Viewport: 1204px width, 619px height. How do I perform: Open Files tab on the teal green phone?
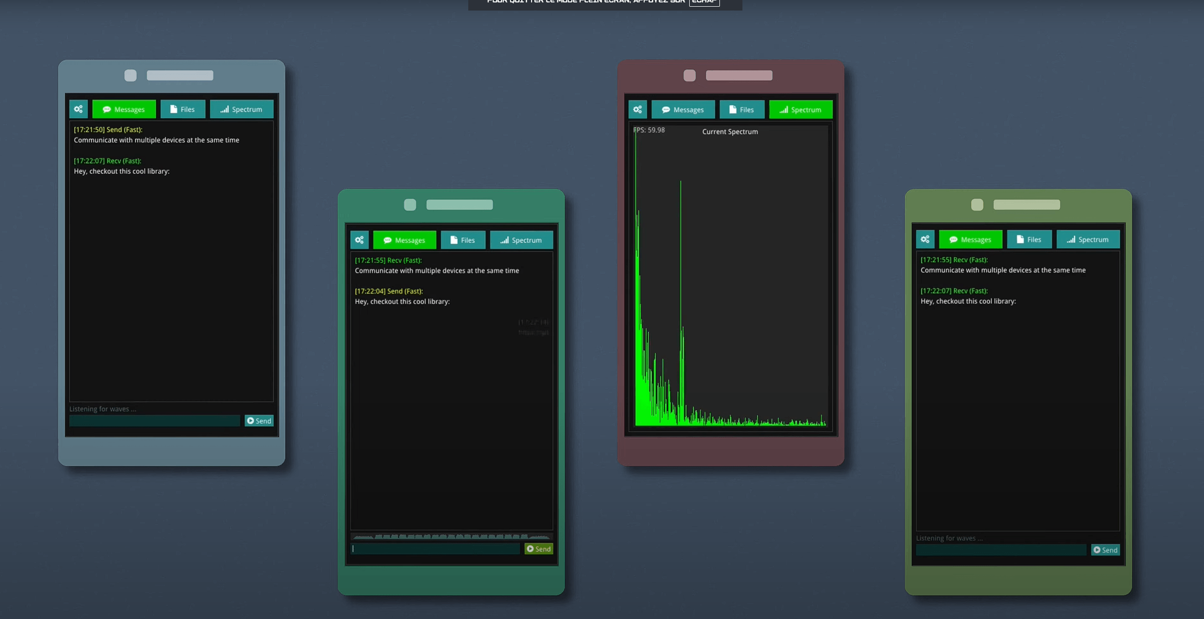(x=463, y=240)
